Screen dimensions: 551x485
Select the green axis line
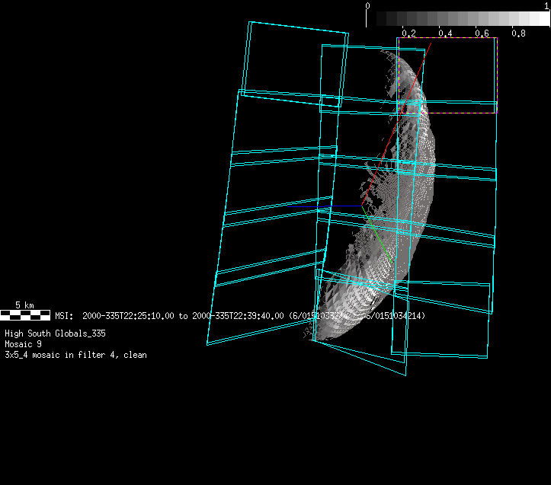(380, 241)
